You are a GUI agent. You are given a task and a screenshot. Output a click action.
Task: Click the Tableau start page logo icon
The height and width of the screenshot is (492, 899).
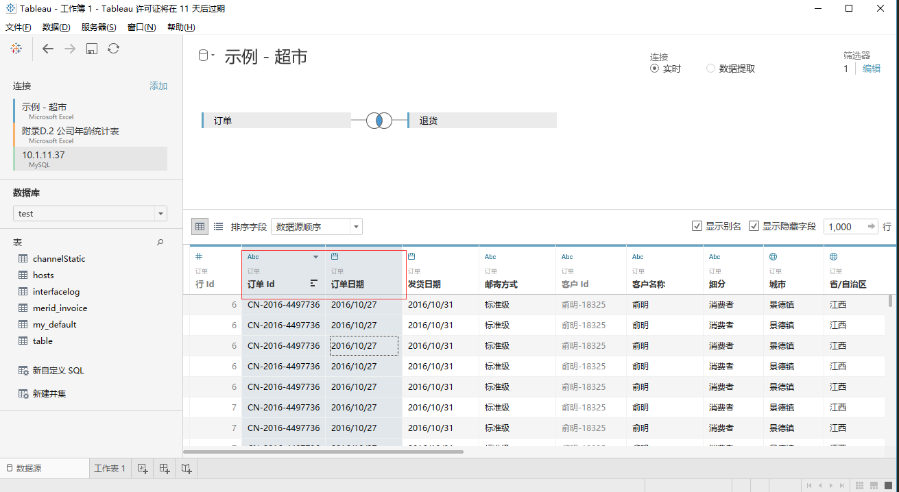[16, 49]
